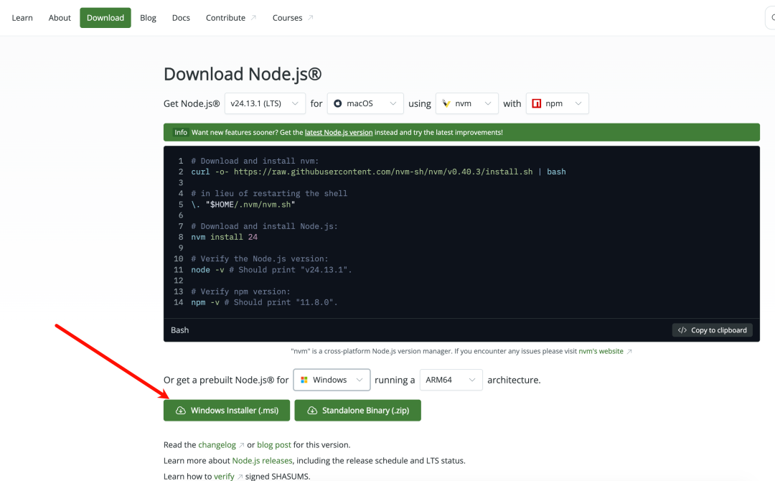Expand the ARM64 architecture dropdown
Image resolution: width=775 pixels, height=481 pixels.
(451, 380)
